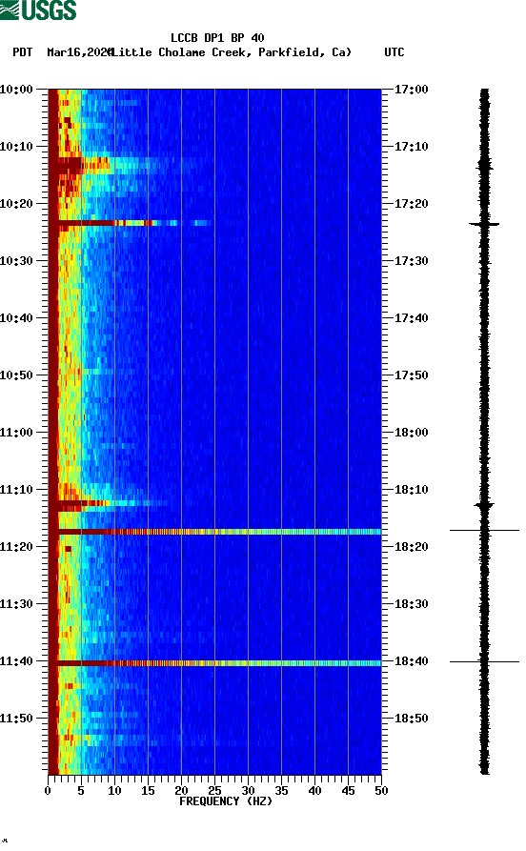
Task: Click the '45' frequency axis tick label
Action: (x=348, y=791)
